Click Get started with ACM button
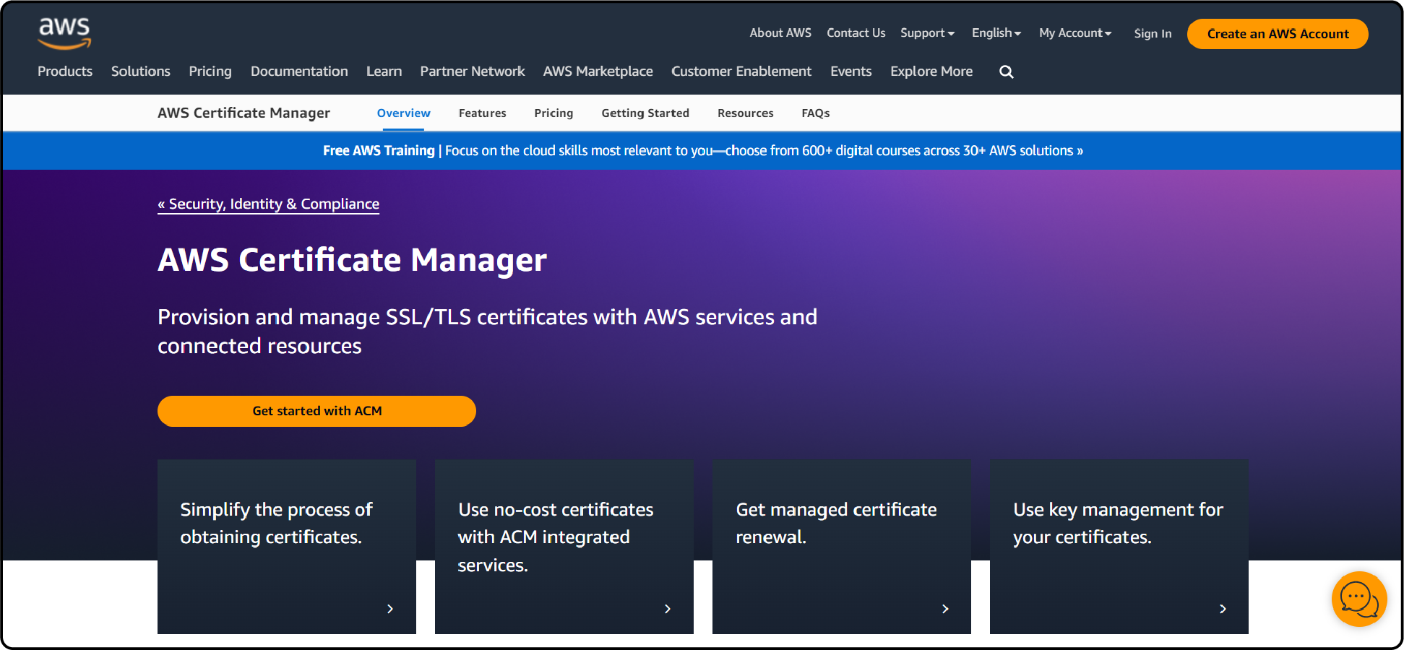 pyautogui.click(x=316, y=411)
